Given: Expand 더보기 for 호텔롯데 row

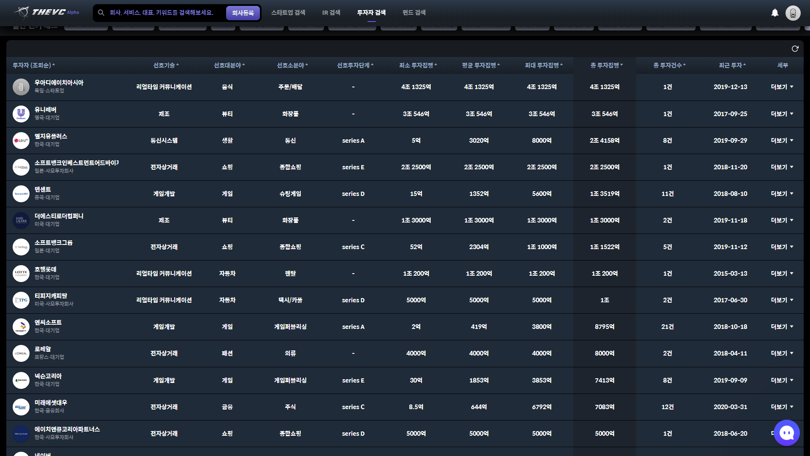Looking at the screenshot, I should pyautogui.click(x=782, y=274).
